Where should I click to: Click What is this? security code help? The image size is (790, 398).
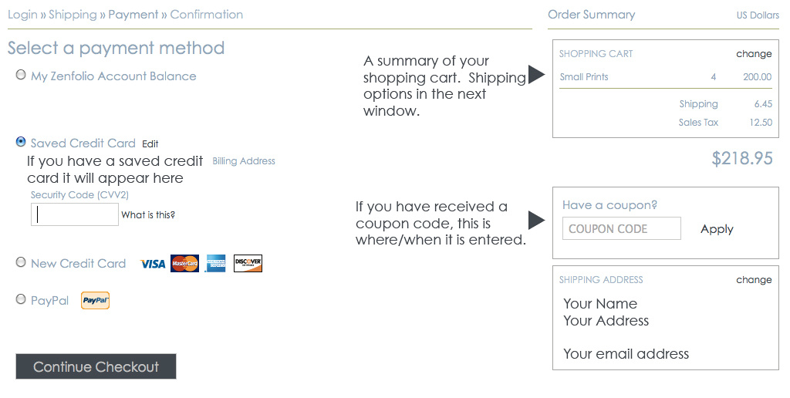(148, 215)
